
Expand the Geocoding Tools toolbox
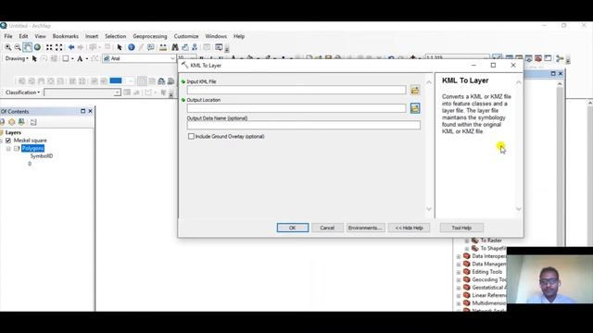[459, 280]
